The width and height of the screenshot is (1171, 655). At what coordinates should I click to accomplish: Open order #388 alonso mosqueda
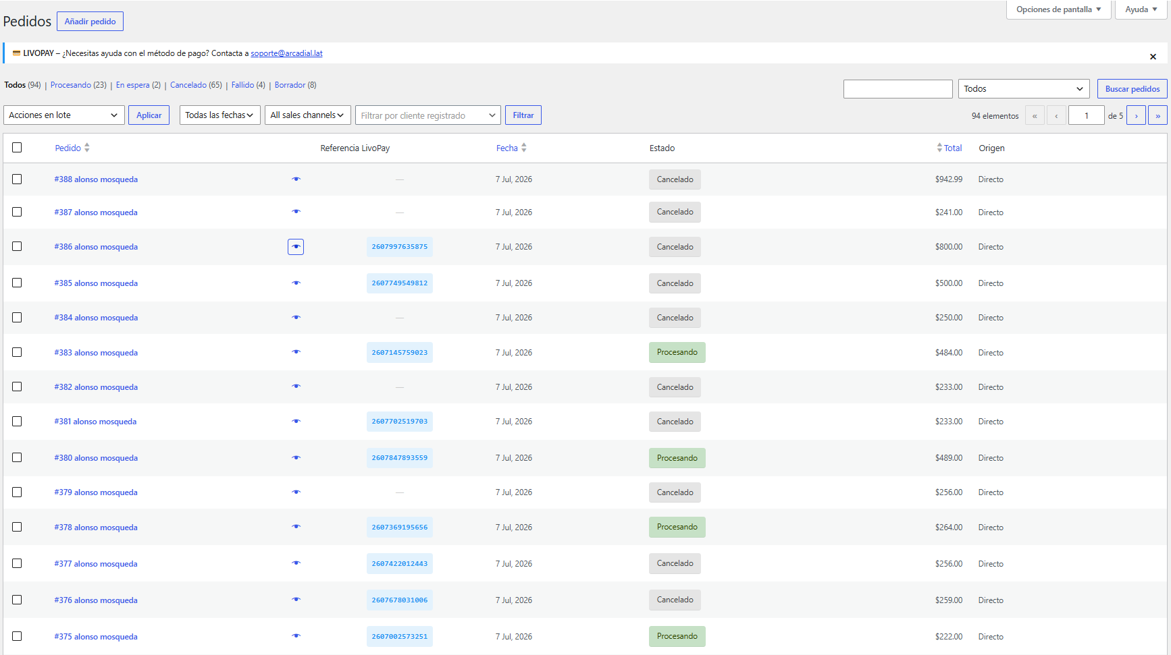click(96, 179)
